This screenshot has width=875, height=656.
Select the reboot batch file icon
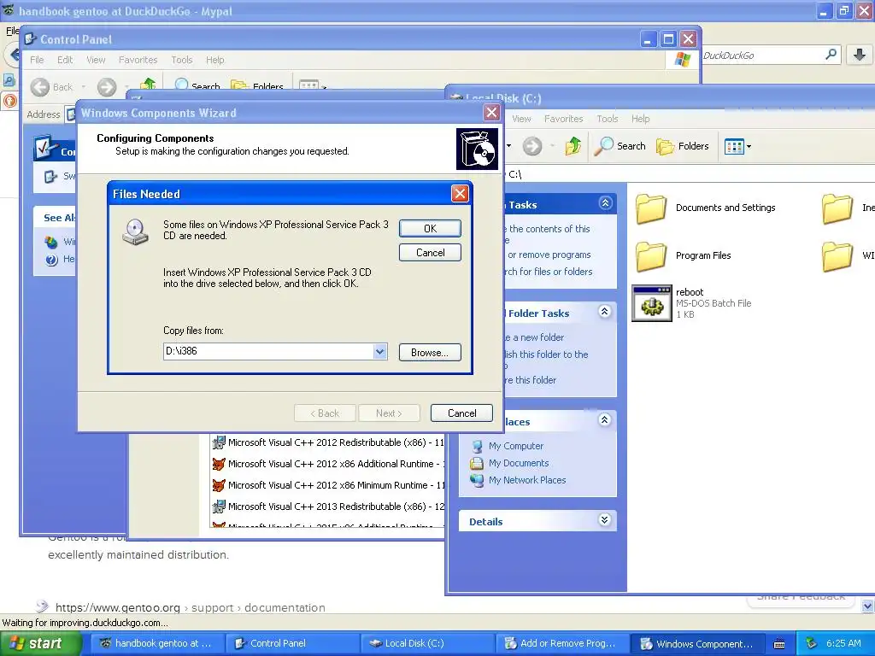(x=652, y=303)
